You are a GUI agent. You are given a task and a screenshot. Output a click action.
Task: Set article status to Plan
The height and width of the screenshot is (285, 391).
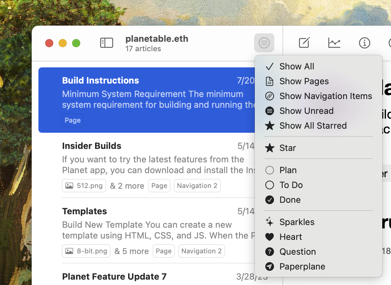click(x=288, y=170)
